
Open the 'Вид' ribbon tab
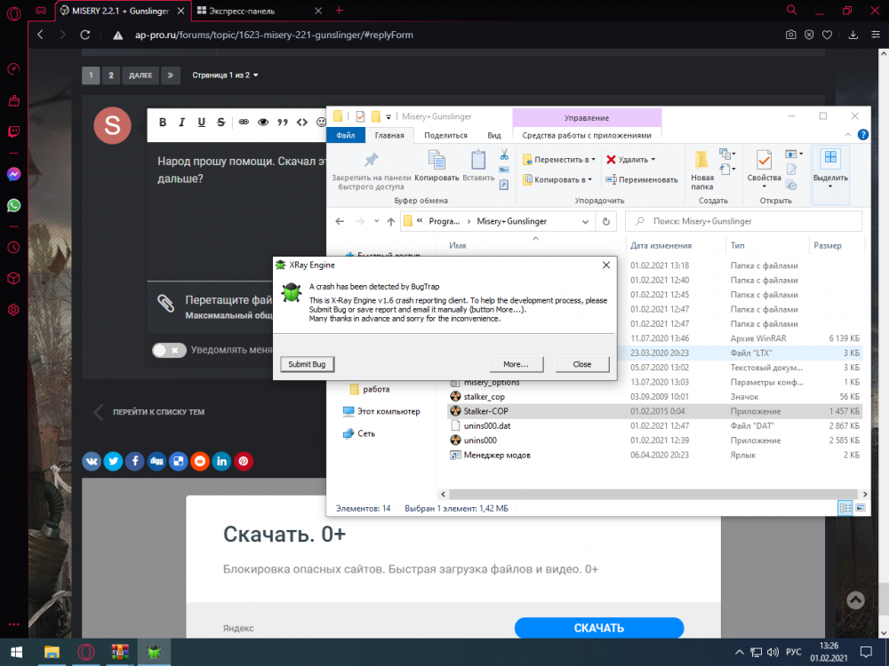click(494, 135)
